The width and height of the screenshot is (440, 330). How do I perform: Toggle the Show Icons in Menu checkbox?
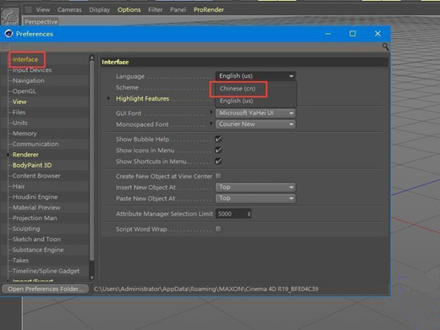pos(218,150)
